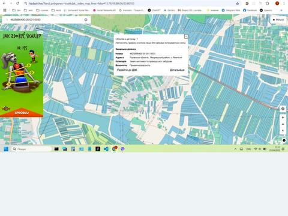This screenshot has height=216, width=288.
Task: Zoom out on the map
Action: pyautogui.click(x=283, y=124)
